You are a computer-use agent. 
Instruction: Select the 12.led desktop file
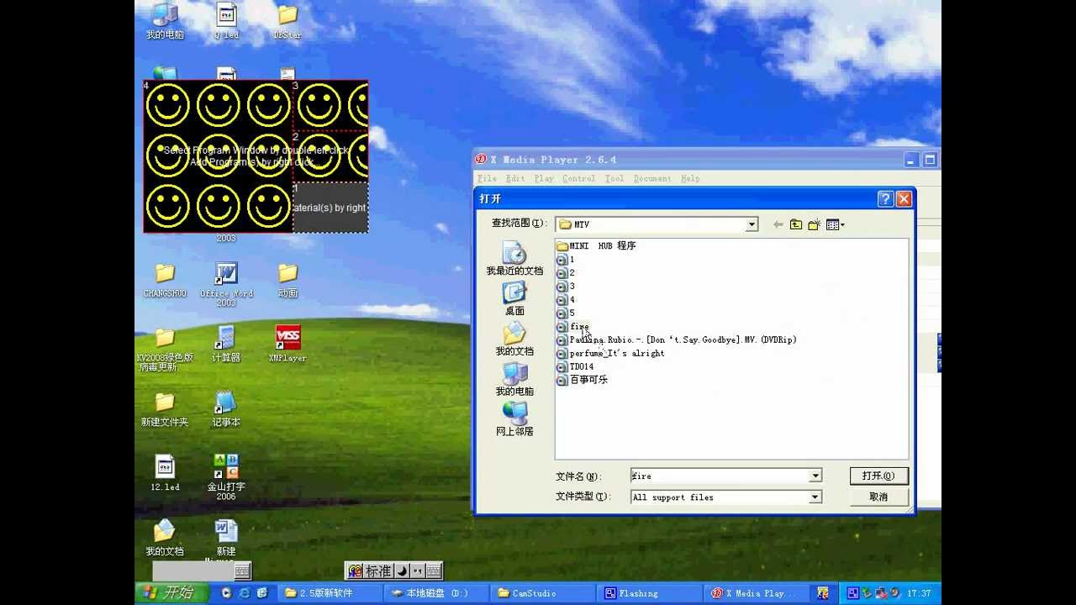pos(165,474)
